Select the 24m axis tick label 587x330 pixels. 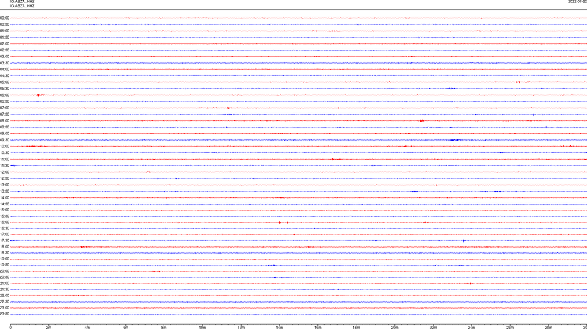[471, 328]
